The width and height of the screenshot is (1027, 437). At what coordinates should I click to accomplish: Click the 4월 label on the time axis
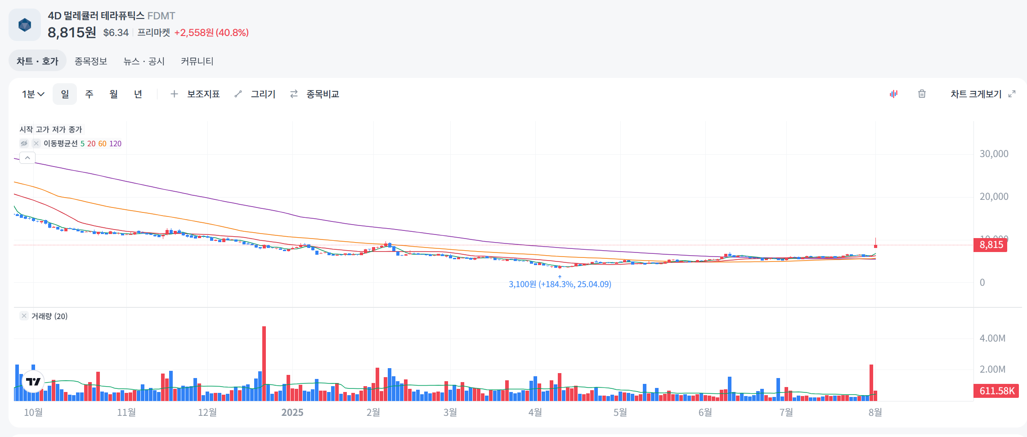[535, 412]
